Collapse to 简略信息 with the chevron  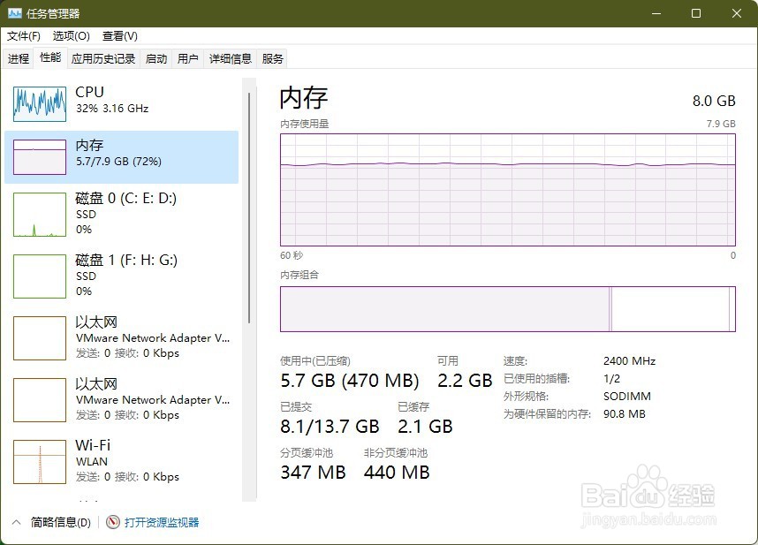[16, 522]
